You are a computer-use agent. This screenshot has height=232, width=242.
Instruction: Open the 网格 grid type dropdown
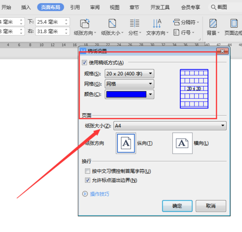(129, 84)
